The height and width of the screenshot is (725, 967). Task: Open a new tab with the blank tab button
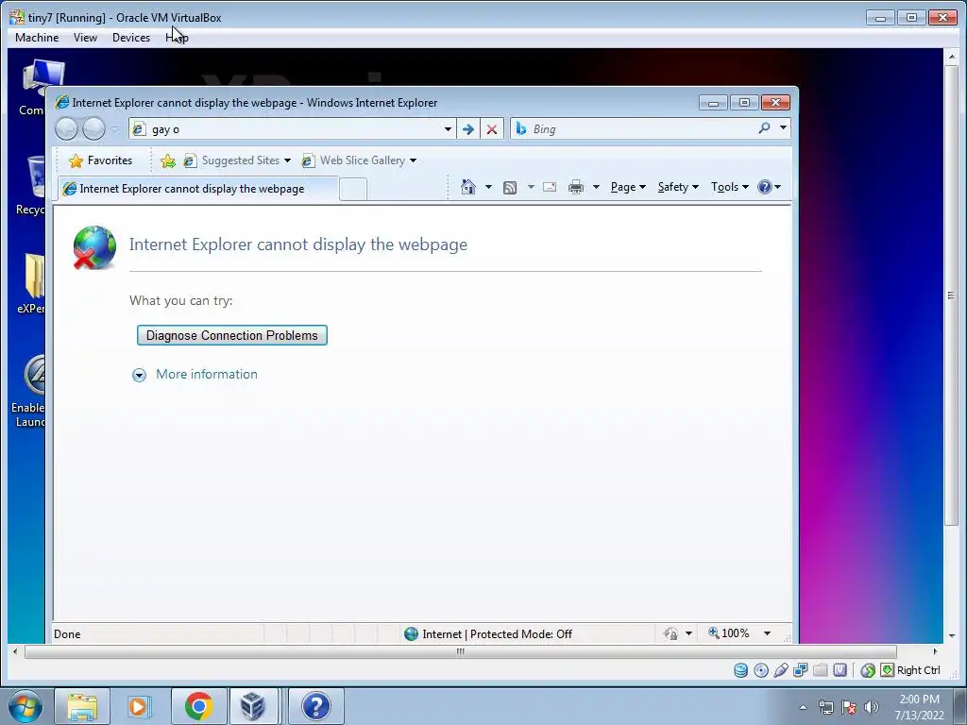tap(353, 189)
